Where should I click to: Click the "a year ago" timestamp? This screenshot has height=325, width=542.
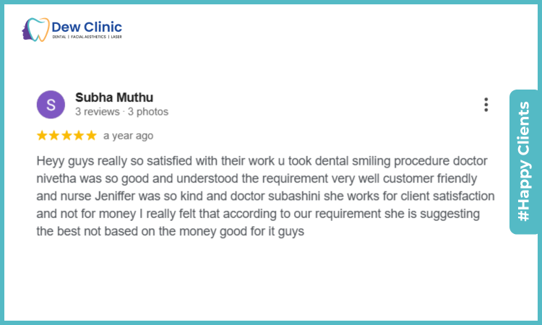click(x=128, y=136)
